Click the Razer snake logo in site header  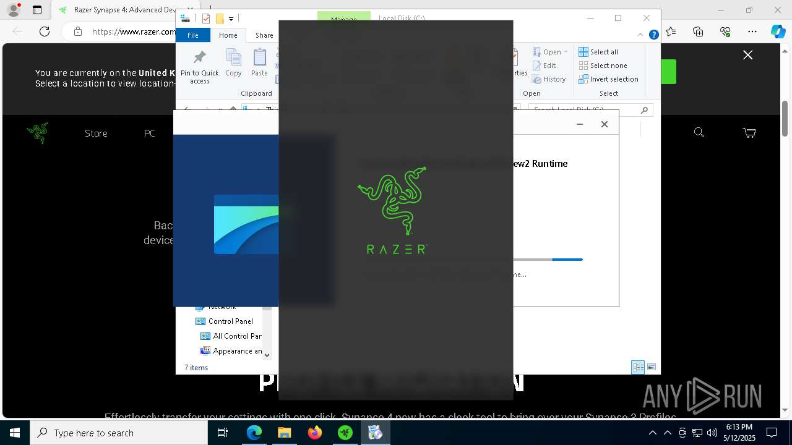[38, 132]
